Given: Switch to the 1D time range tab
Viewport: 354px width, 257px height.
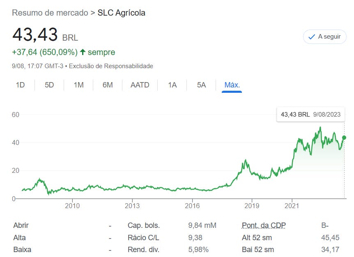Looking at the screenshot, I should [20, 85].
